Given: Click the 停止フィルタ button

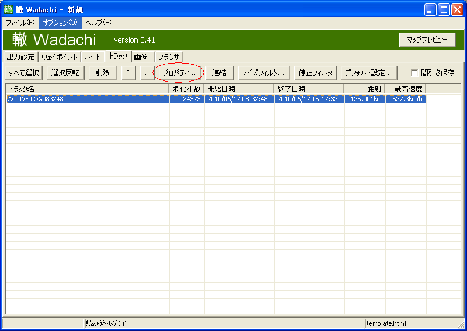Looking at the screenshot, I should click(315, 73).
